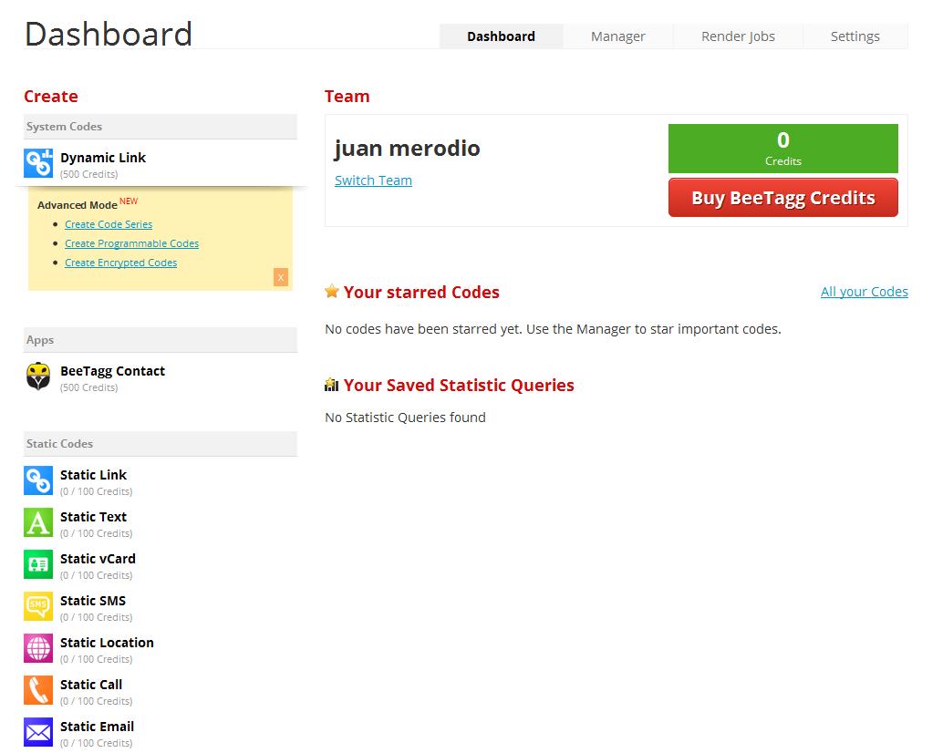This screenshot has height=753, width=943.
Task: Click the juan merodio team name
Action: click(407, 149)
